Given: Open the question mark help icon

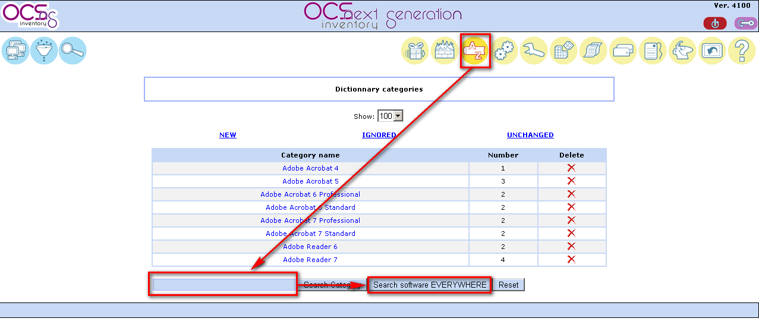Looking at the screenshot, I should click(x=742, y=51).
